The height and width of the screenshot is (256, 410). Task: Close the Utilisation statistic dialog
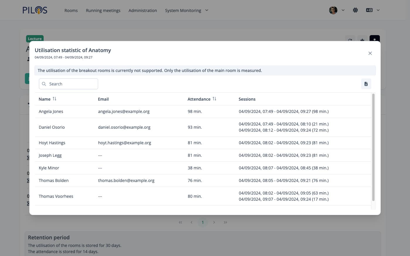[x=370, y=53]
